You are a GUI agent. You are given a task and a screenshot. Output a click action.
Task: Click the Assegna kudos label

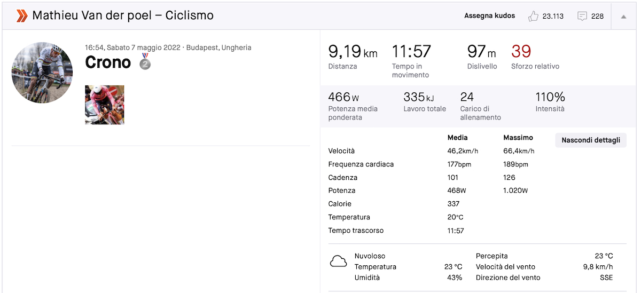pos(489,16)
